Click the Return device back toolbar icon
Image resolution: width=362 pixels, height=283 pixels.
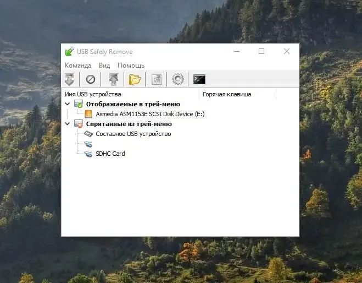tap(113, 79)
